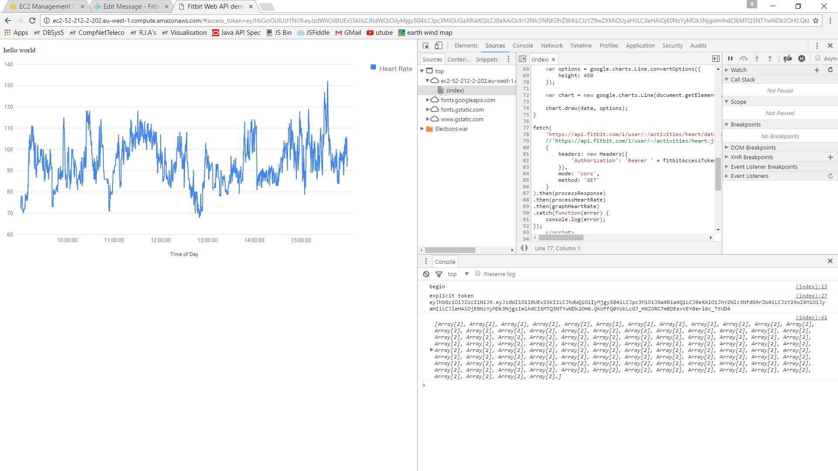838x471 pixels.
Task: Click step into next function call
Action: coord(757,58)
